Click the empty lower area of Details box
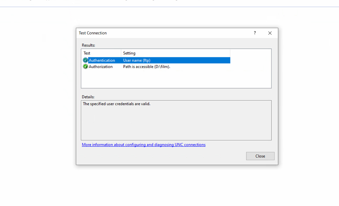Viewport: 339px width, 206px height. (x=176, y=130)
